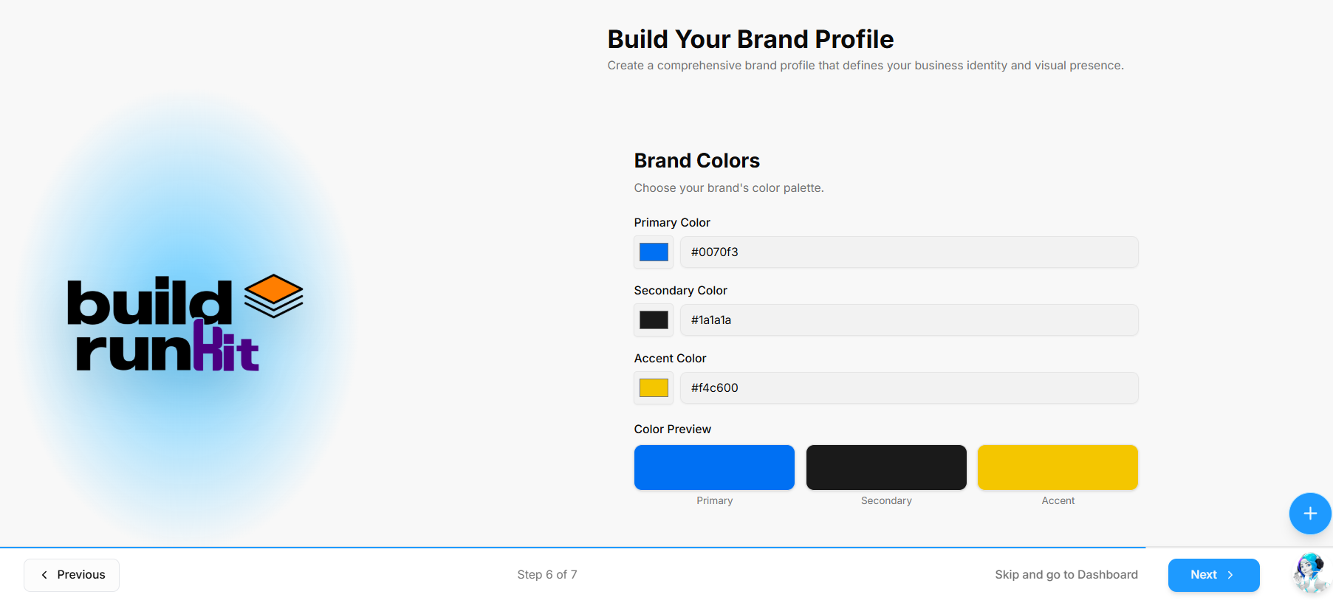Click Skip and go to Dashboard

click(1066, 575)
